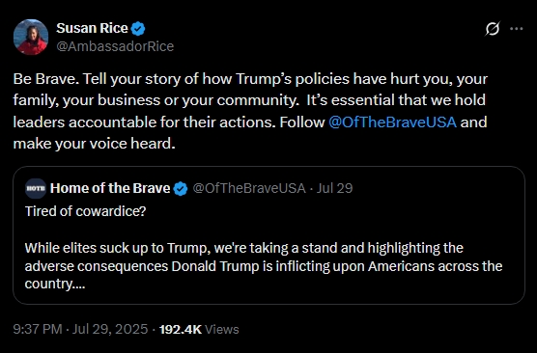Viewport: 537px width, 353px height.
Task: Click the Susan Rice display name
Action: pyautogui.click(x=92, y=28)
